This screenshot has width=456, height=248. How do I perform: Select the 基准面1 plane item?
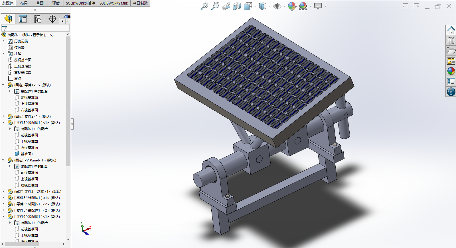(x=24, y=154)
